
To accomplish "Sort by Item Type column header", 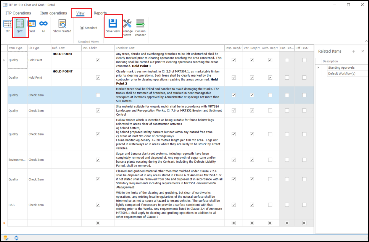I will [17, 48].
